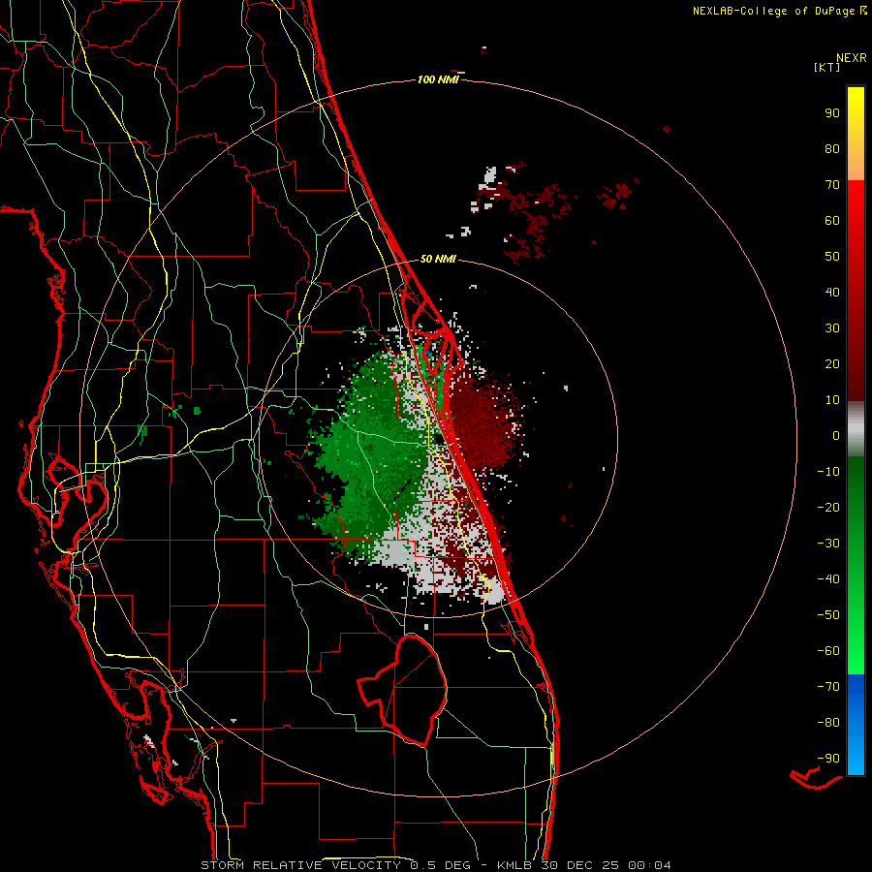Click the blue segment of the color bar
The image size is (872, 872).
pyautogui.click(x=856, y=725)
